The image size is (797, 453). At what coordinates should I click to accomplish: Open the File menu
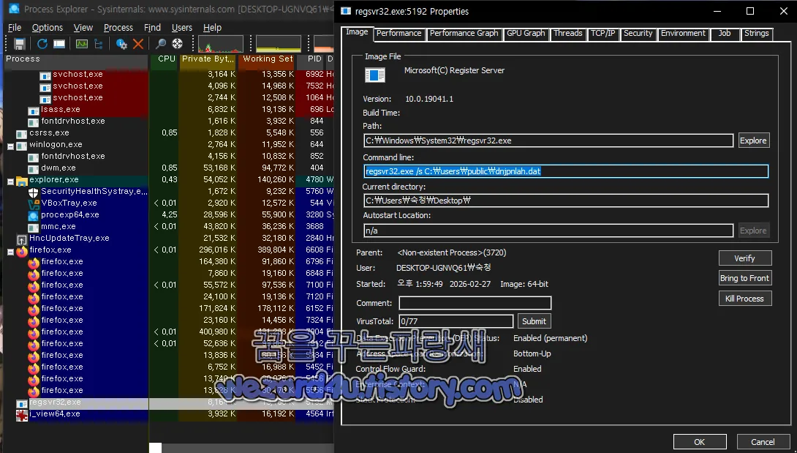click(15, 28)
